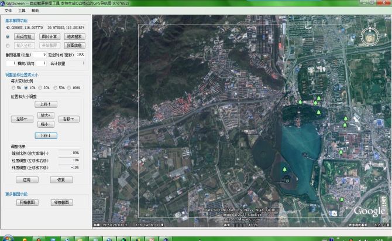The image size is (392, 241).
Task: Click the horizontal count field left of 横向/纵向
Action: point(11,63)
